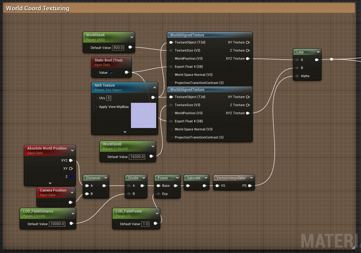Grab comment box resize handle at corner
This screenshot has height=253, width=361.
353,247
